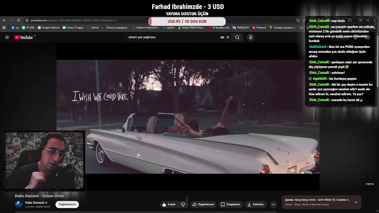Click Agshin05's chat message 'biz burdayıq qaqam'
The height and width of the screenshot is (213, 379).
tap(343, 79)
